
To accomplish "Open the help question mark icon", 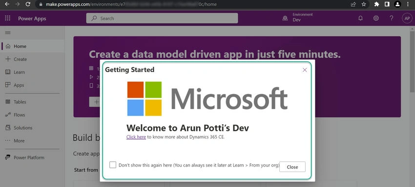I will pyautogui.click(x=392, y=18).
